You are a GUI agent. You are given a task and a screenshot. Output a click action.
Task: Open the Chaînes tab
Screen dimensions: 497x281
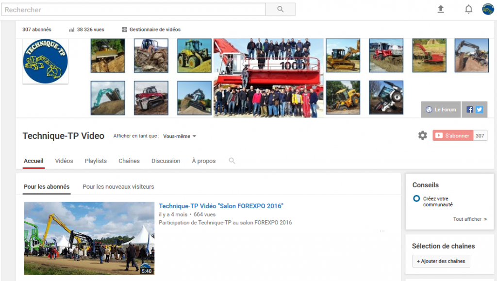pyautogui.click(x=129, y=161)
